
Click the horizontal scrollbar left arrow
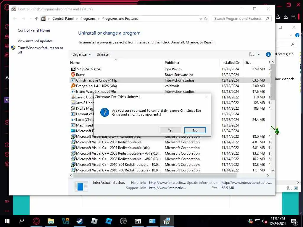click(x=71, y=176)
